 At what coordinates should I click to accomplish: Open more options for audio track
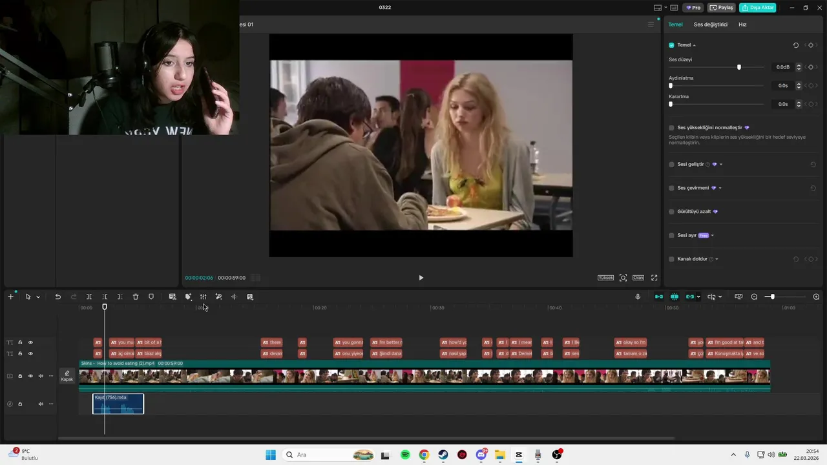51,404
